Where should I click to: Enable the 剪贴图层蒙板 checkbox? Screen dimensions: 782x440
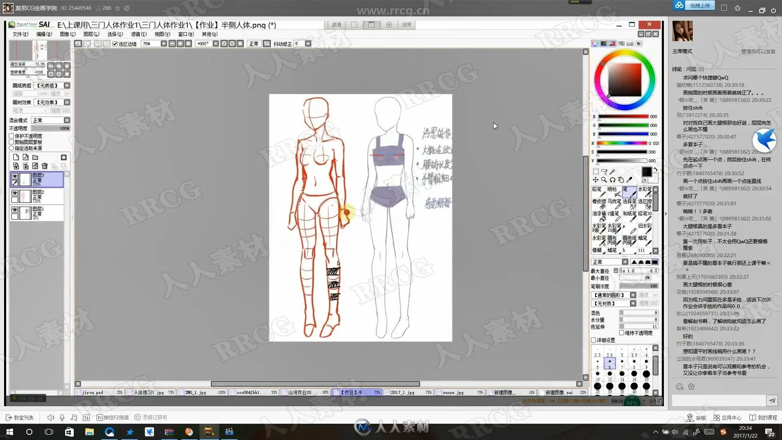11,142
